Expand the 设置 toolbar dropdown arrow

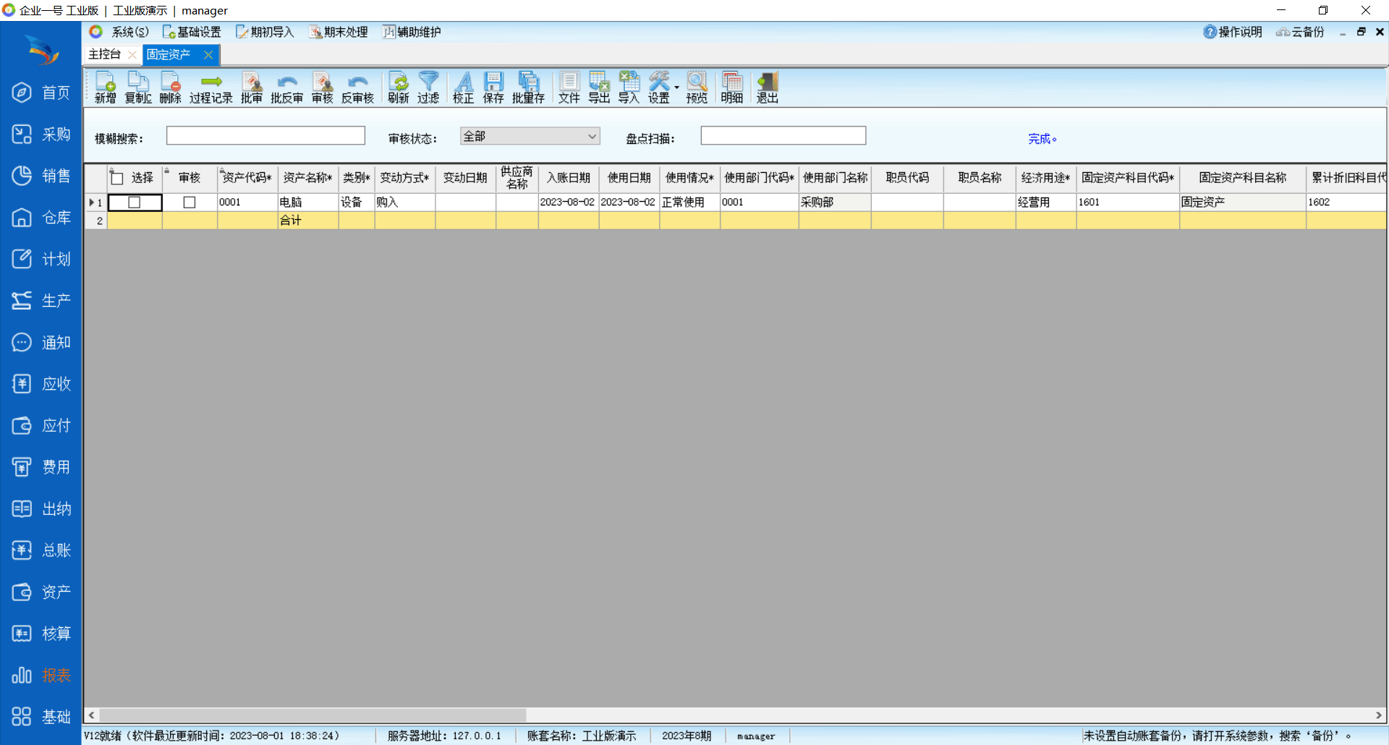(677, 88)
